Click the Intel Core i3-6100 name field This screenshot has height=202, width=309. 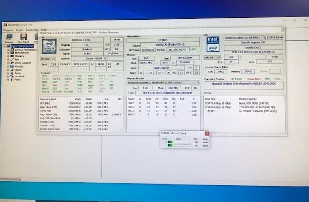[81, 40]
